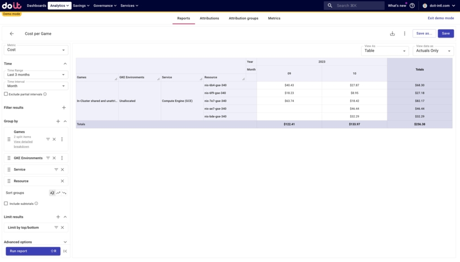Click the Exit demo mode link
This screenshot has height=262, width=460.
pos(441,18)
